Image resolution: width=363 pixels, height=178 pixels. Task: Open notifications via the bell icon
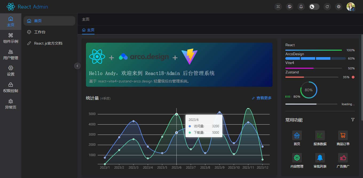click(301, 6)
